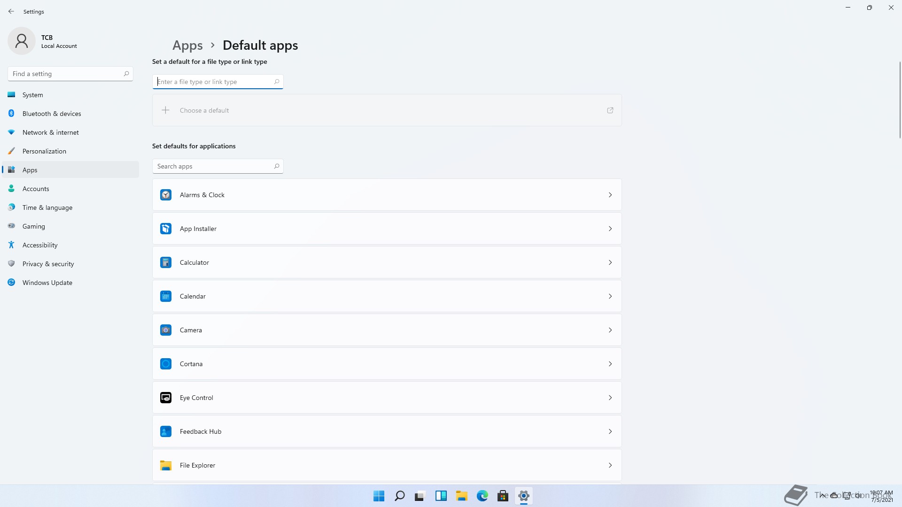
Task: Open Time & language settings
Action: click(x=70, y=207)
